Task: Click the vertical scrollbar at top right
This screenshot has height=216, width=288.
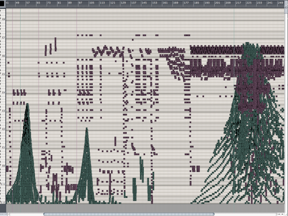Action: pyautogui.click(x=286, y=7)
